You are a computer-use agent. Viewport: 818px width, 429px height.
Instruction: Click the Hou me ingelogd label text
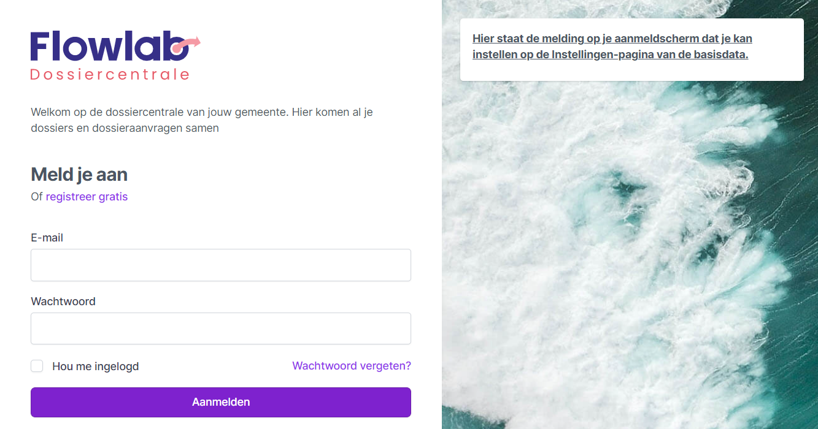(x=96, y=366)
